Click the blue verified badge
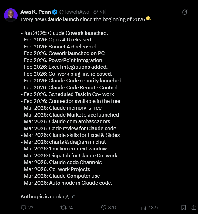198x214 pixels. coord(55,12)
